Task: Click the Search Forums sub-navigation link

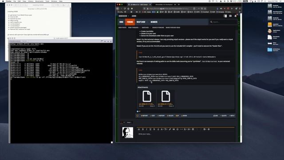Action: pos(158,28)
